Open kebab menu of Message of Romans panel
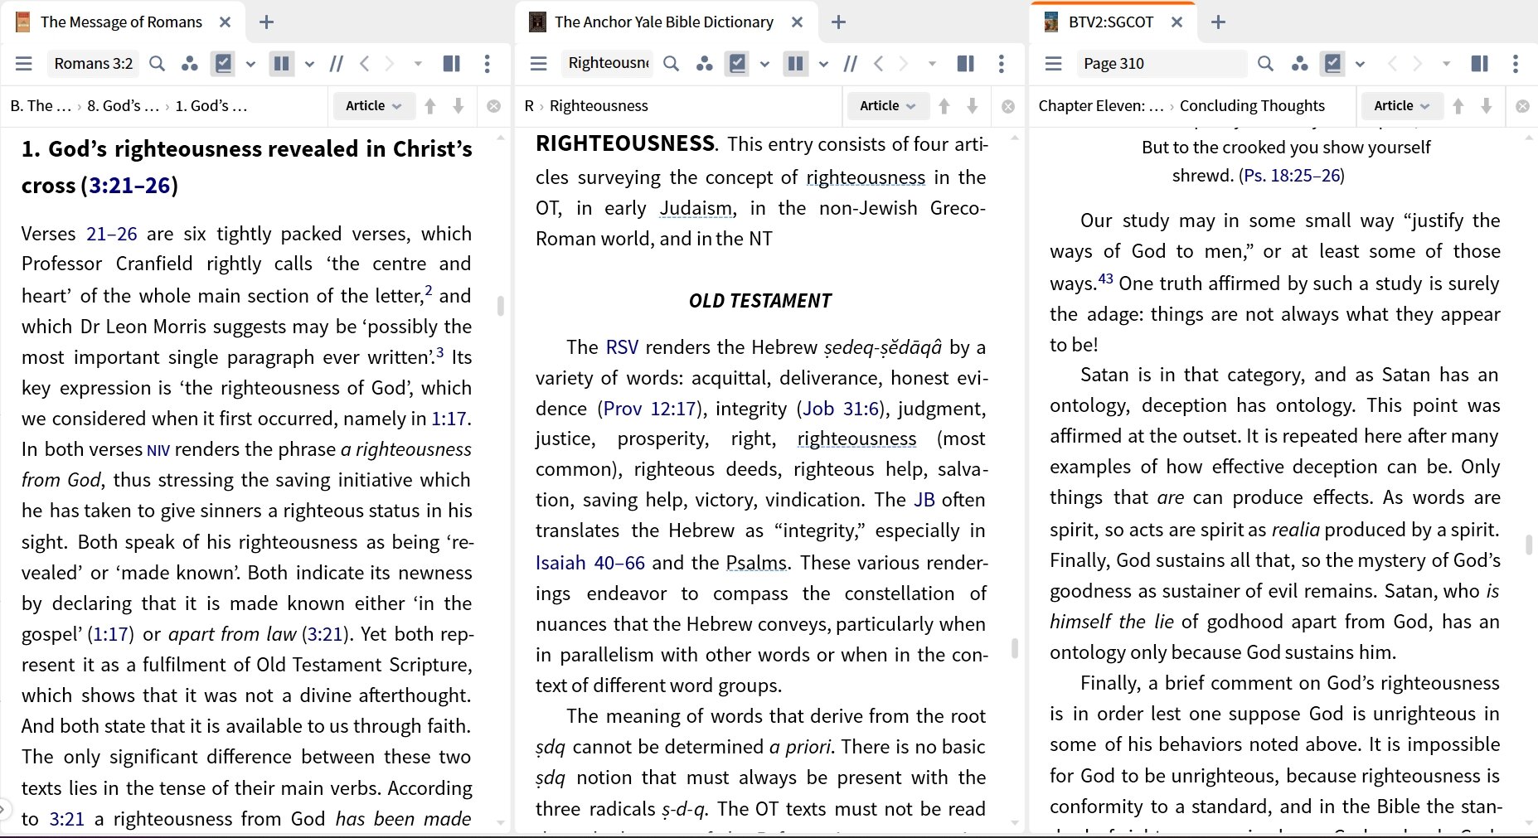Viewport: 1538px width, 838px height. (488, 64)
